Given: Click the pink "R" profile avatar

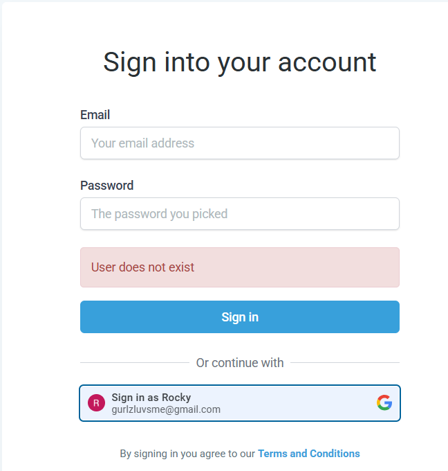Looking at the screenshot, I should coord(96,403).
